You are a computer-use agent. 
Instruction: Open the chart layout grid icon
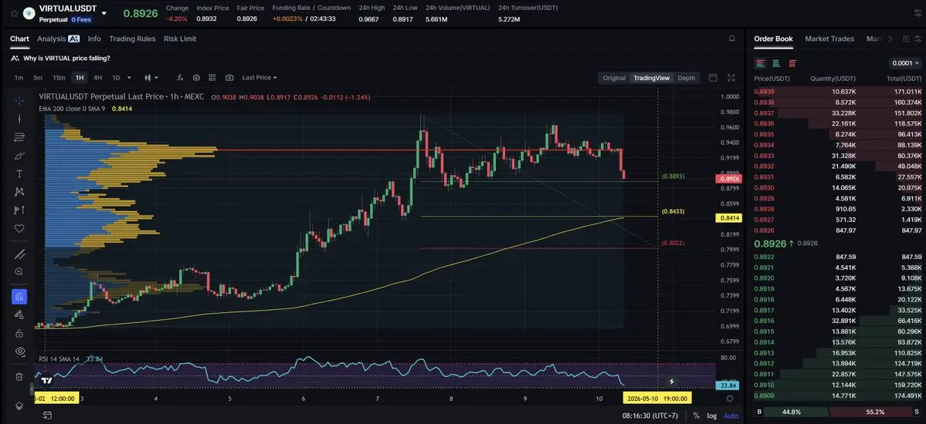212,78
